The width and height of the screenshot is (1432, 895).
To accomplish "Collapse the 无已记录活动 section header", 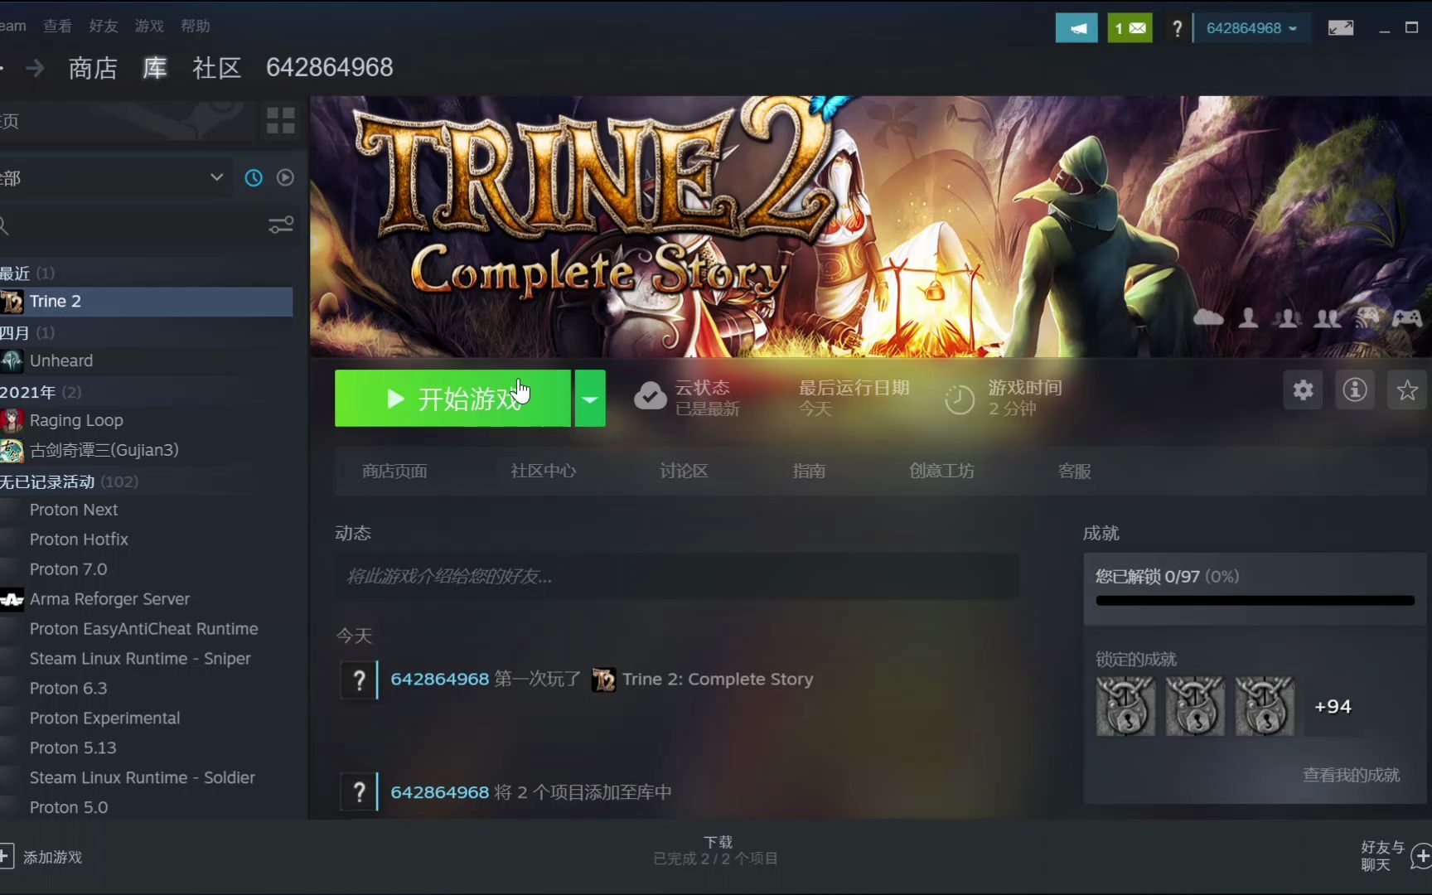I will [x=70, y=481].
